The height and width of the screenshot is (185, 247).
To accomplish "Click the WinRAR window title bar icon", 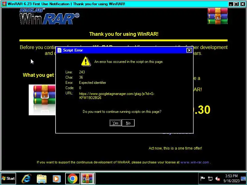I will click(x=4, y=4).
